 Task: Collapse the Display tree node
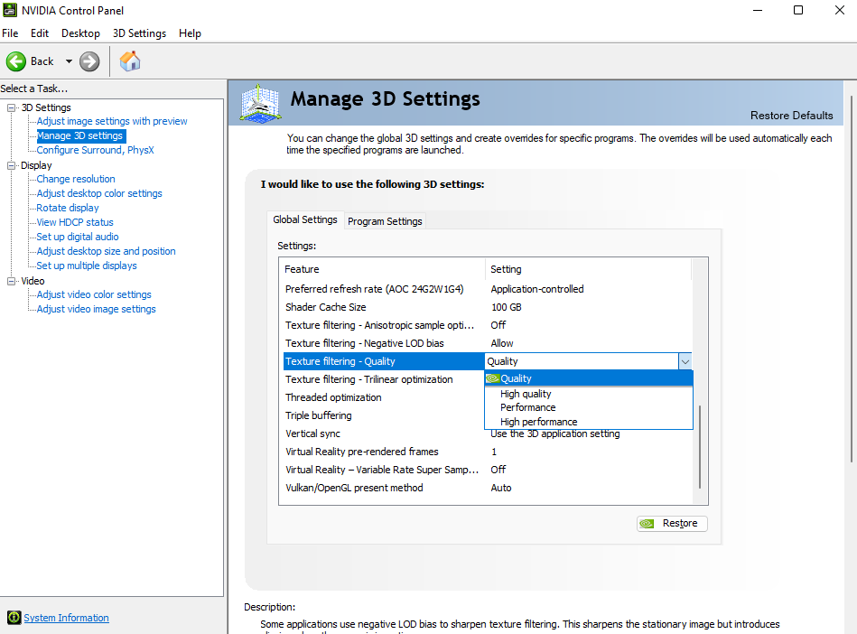point(11,165)
